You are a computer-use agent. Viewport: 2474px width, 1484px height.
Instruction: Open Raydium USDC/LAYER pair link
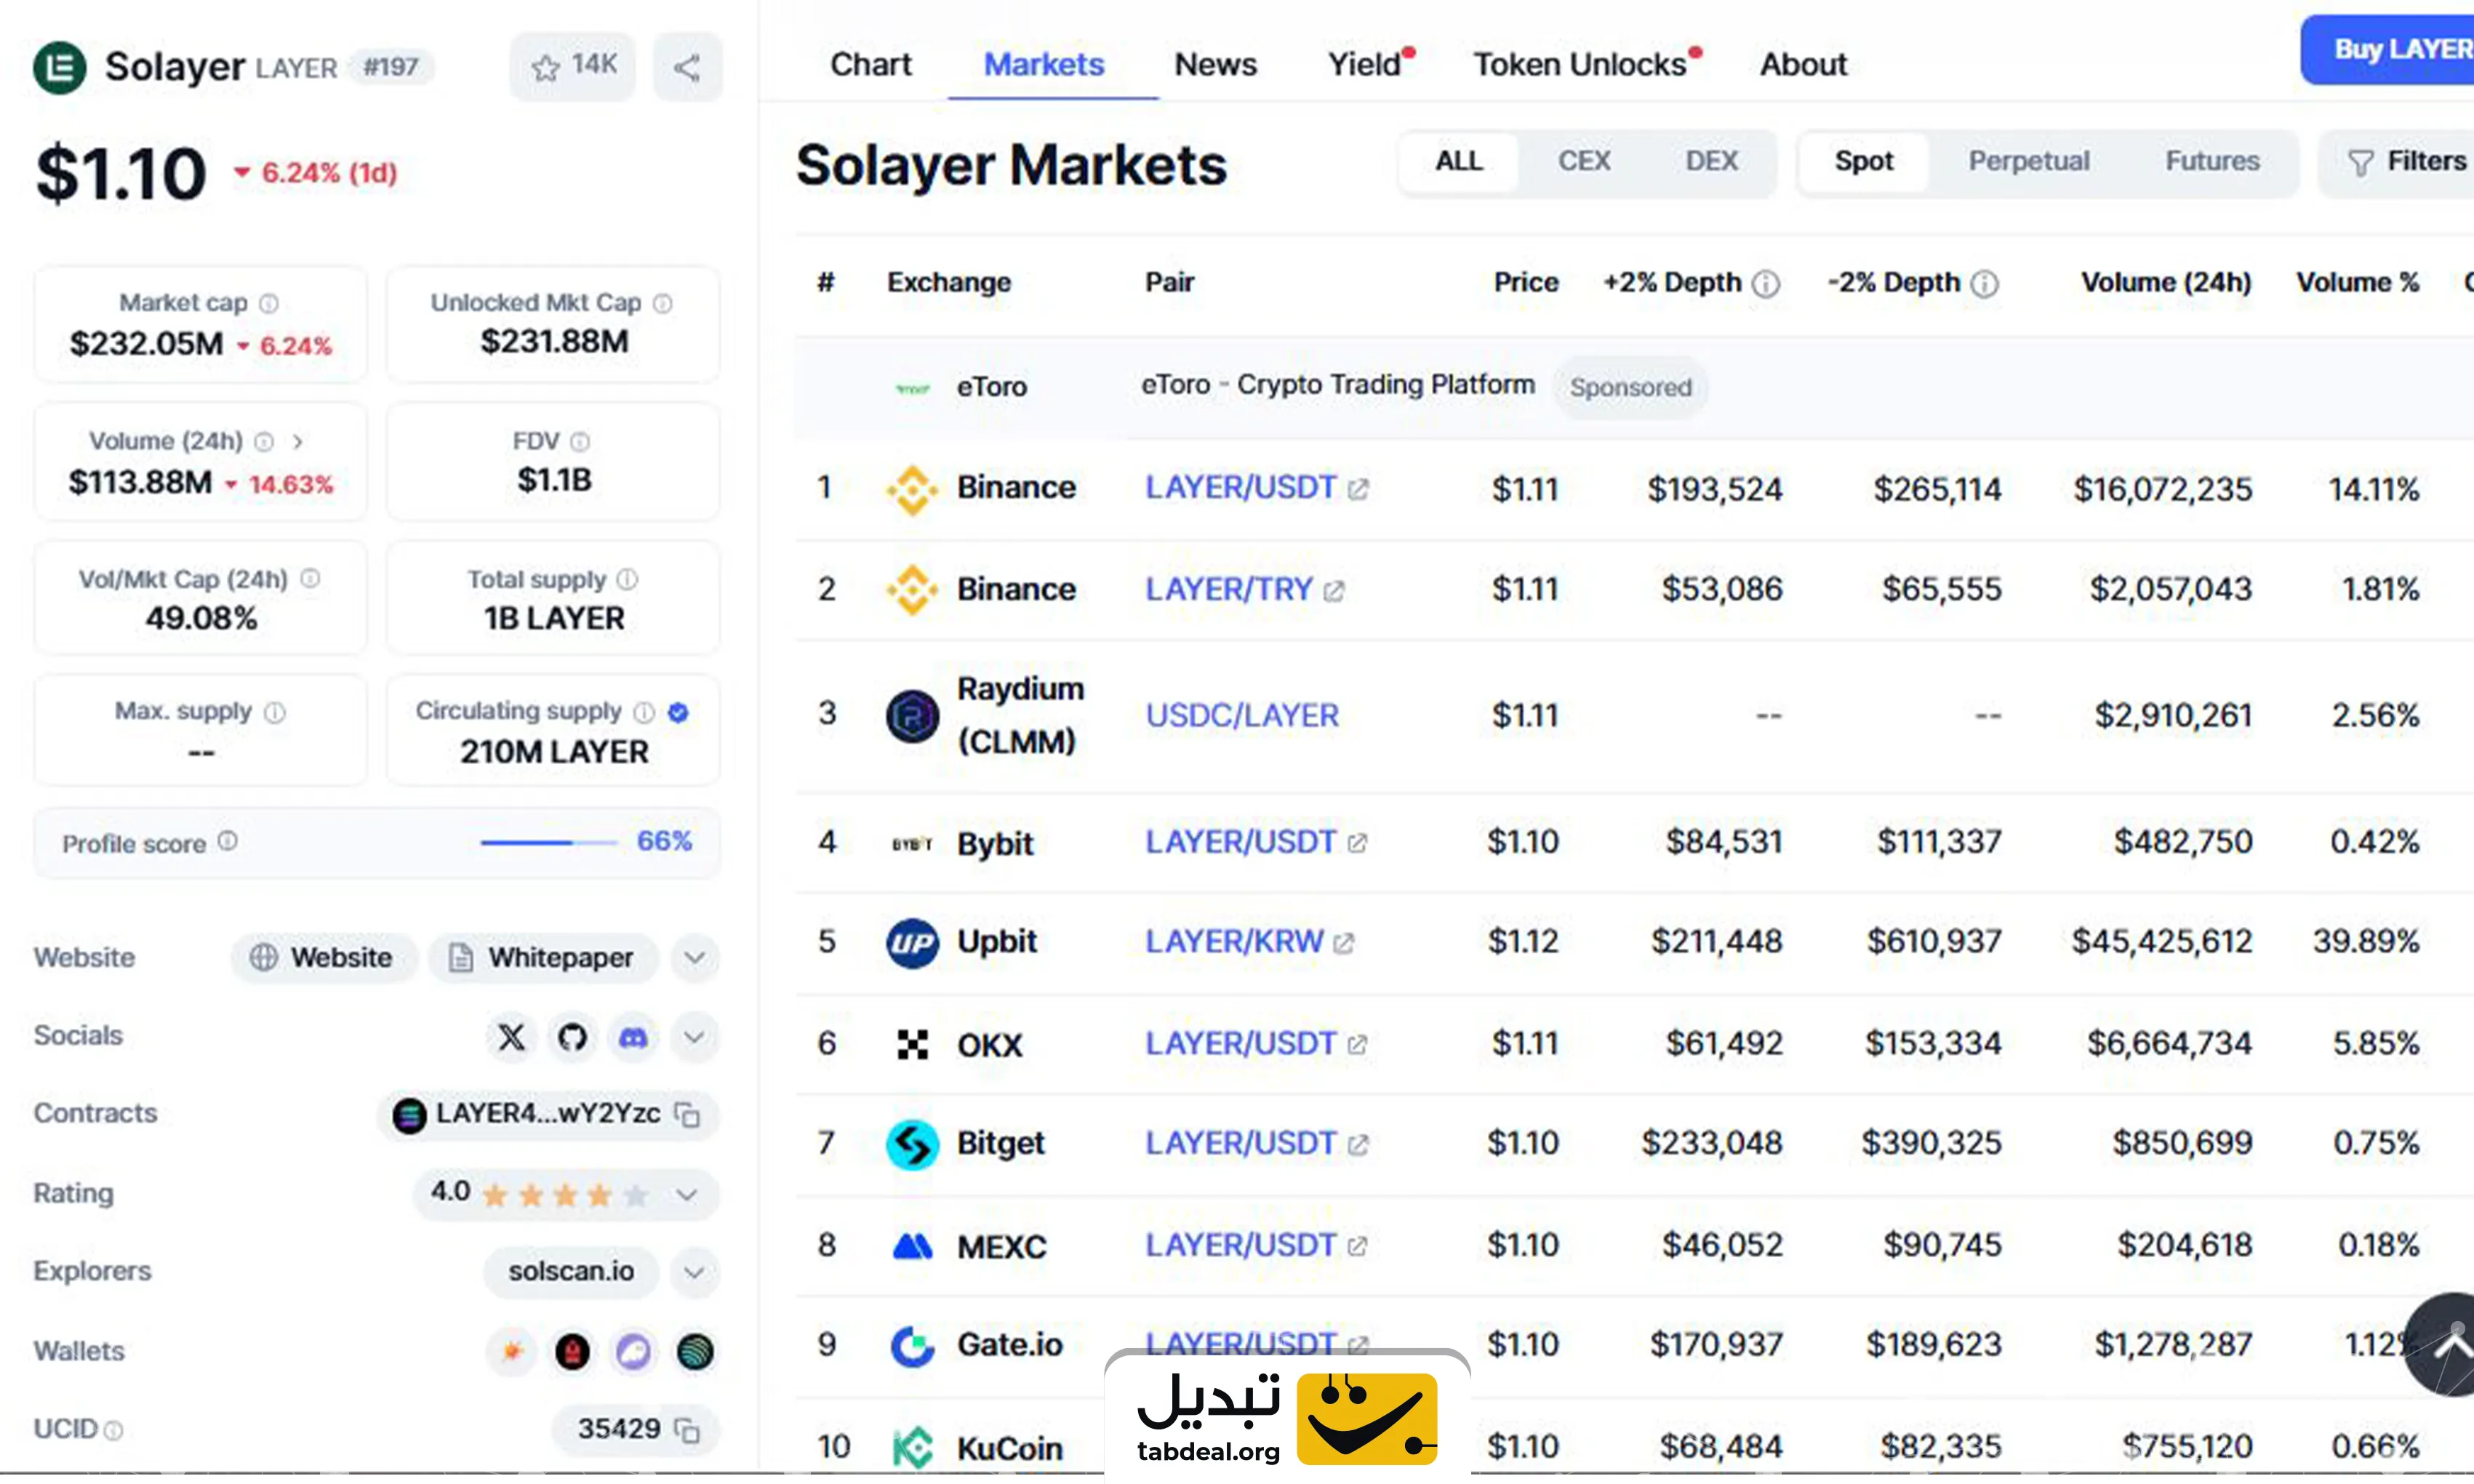click(x=1241, y=716)
